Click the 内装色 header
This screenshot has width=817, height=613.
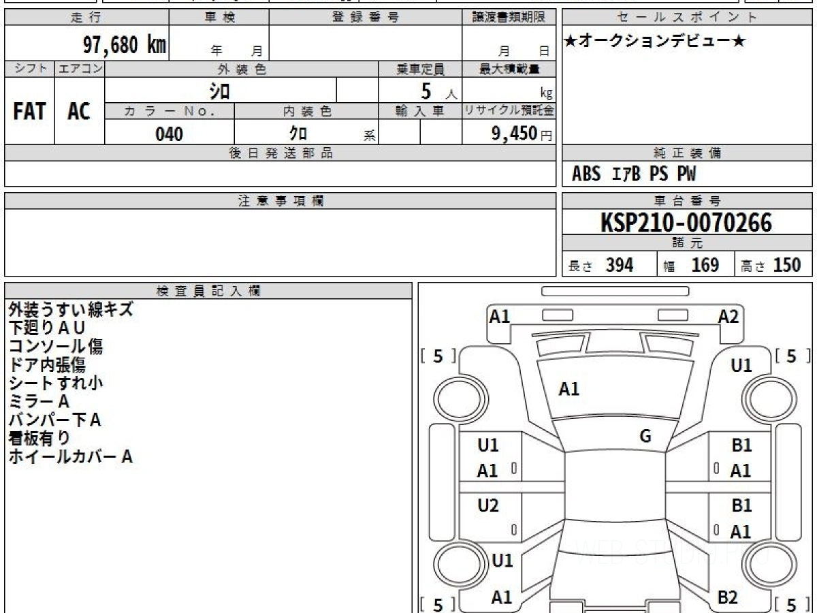pos(307,111)
